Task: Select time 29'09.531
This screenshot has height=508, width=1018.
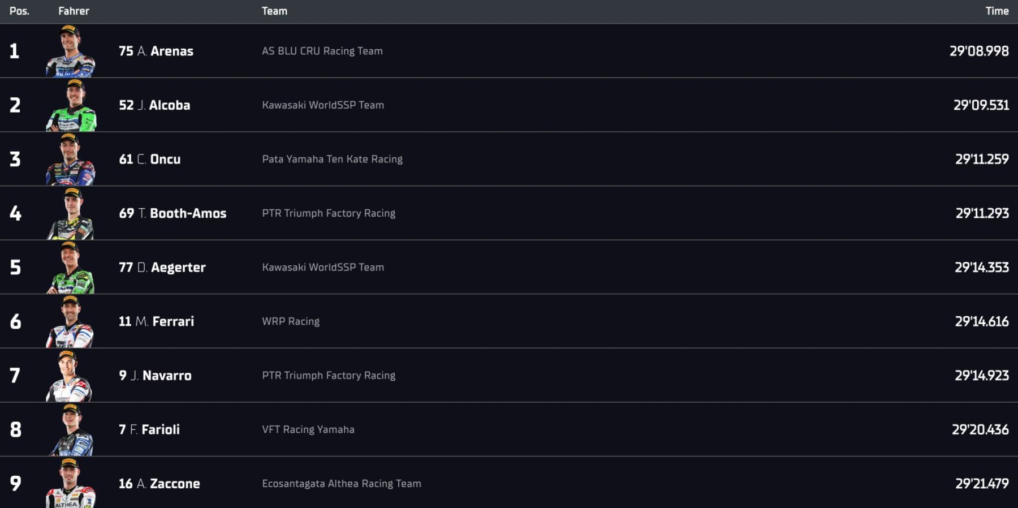Action: point(981,105)
